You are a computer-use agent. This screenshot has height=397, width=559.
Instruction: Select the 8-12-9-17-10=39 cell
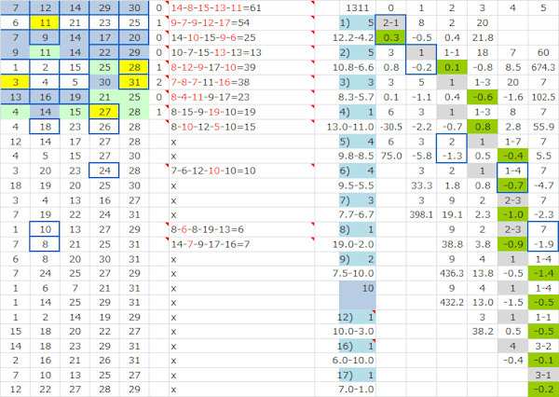click(x=241, y=67)
